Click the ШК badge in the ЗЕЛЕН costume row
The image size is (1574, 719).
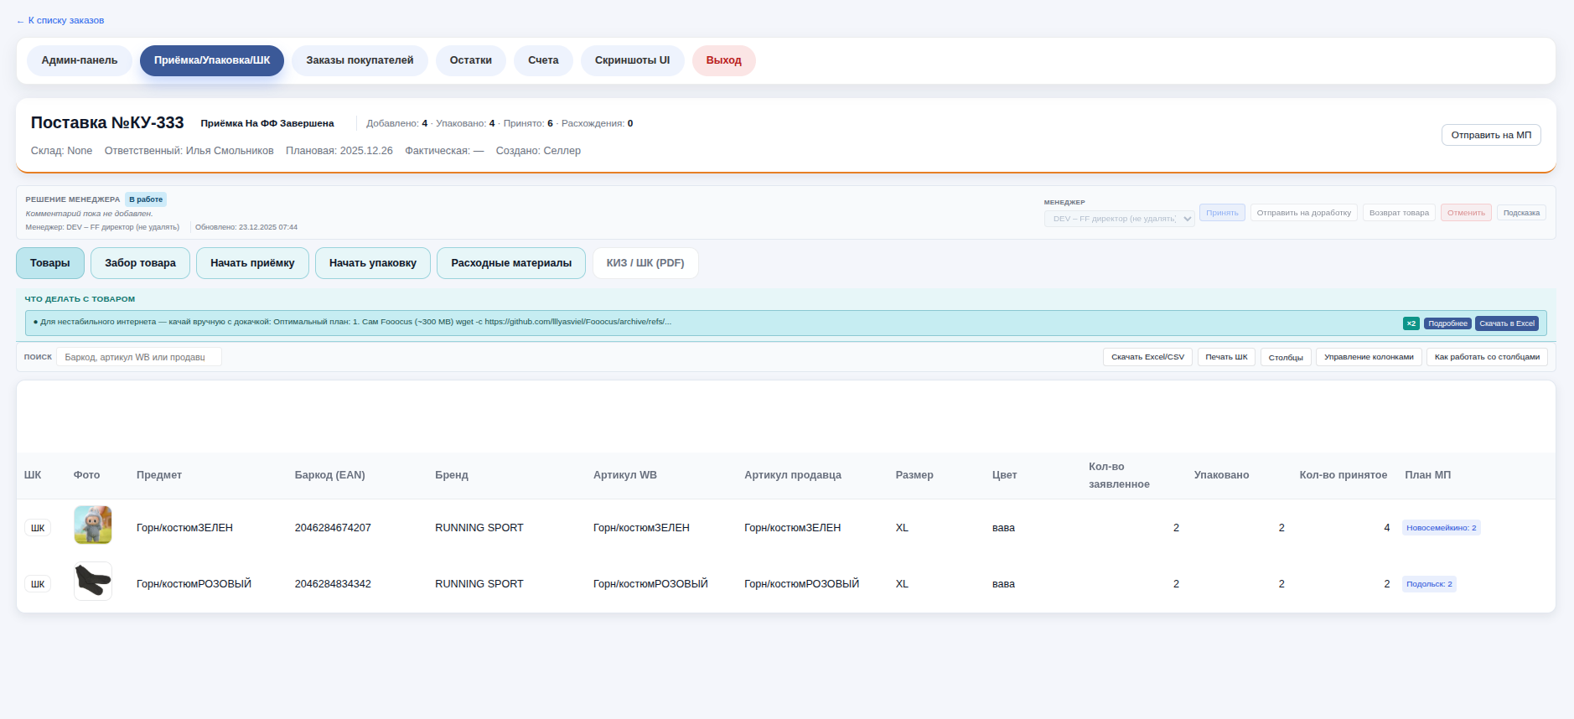38,528
